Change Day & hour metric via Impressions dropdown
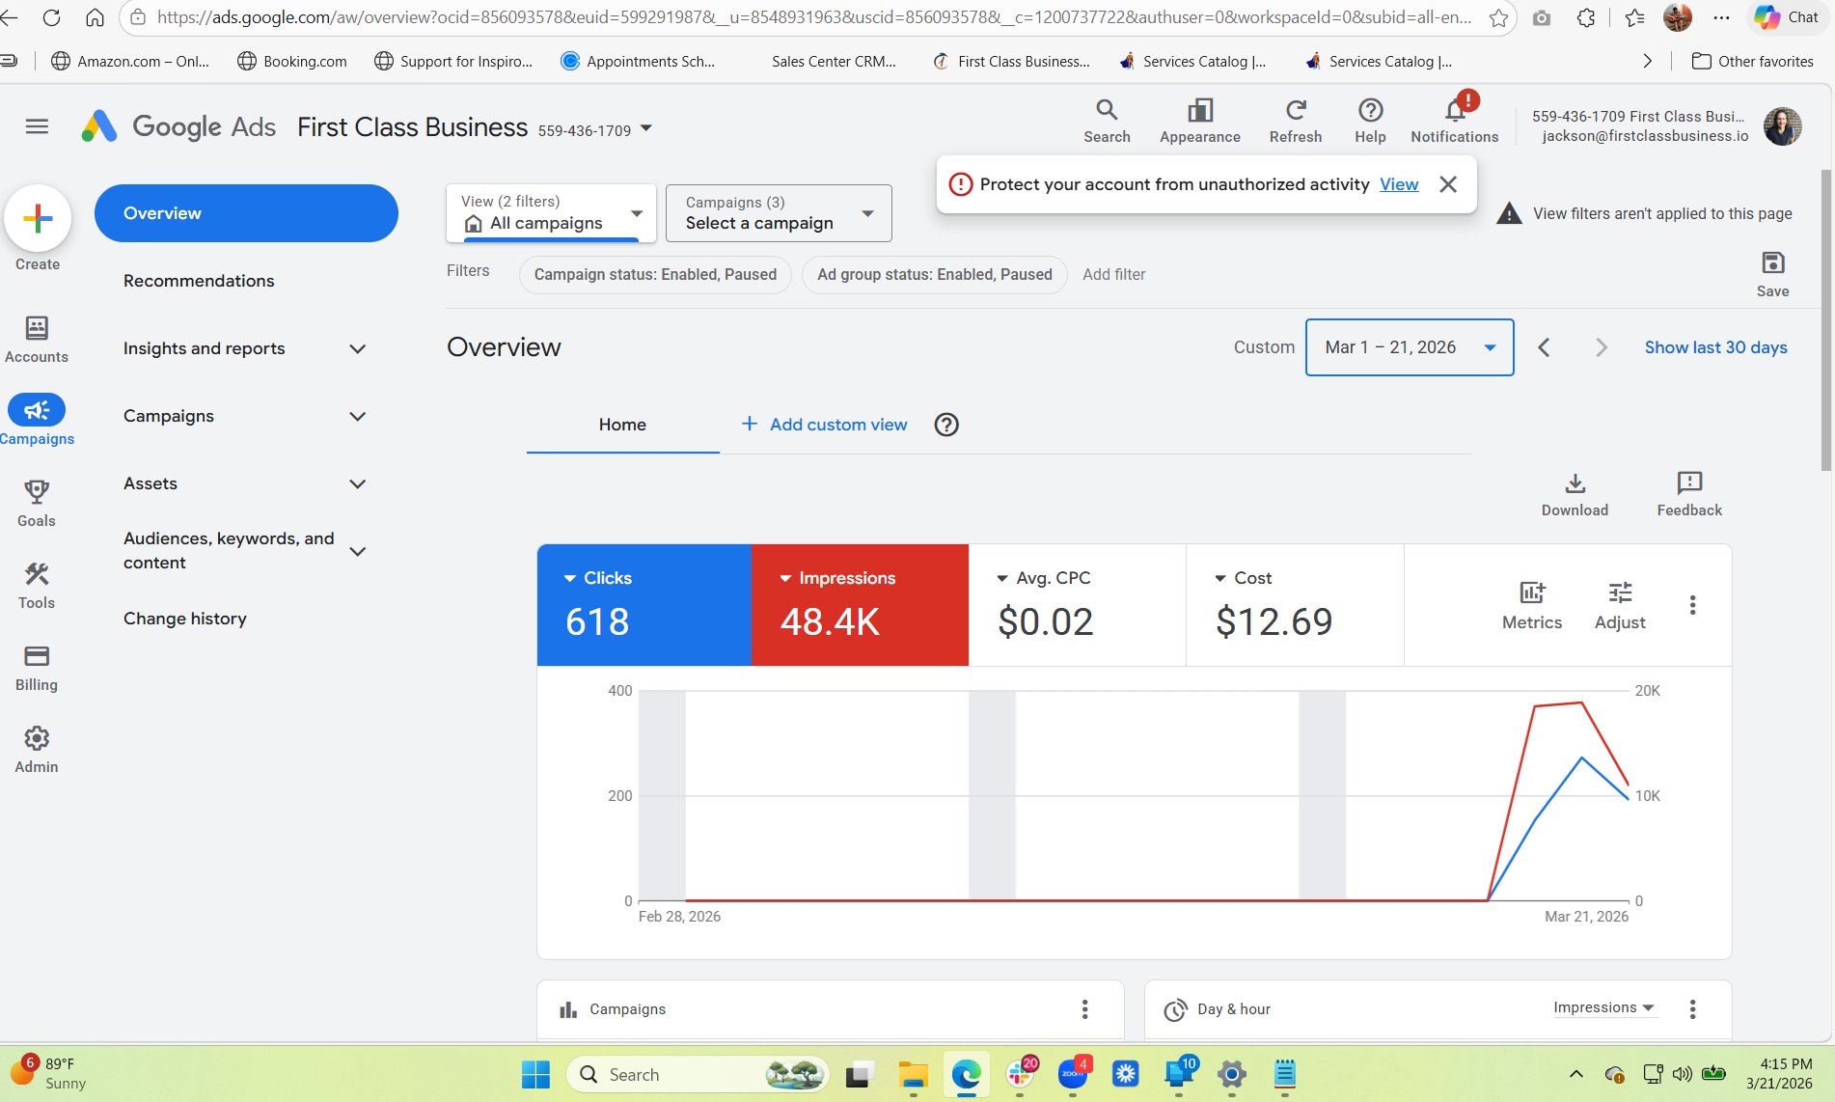1835x1102 pixels. click(1604, 1007)
